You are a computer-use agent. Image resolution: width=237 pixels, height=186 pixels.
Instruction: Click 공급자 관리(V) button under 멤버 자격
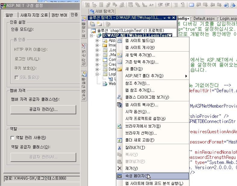[x=43, y=109]
